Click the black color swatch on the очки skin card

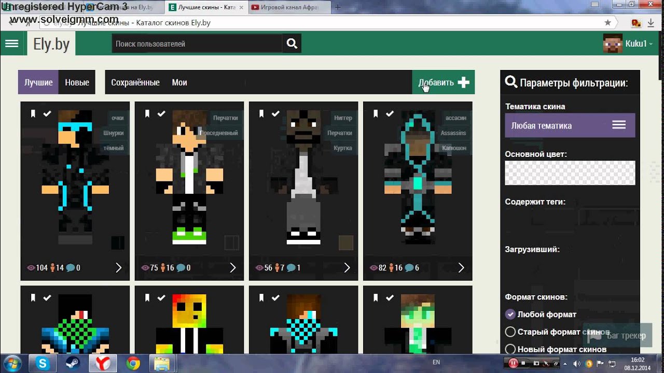coord(118,242)
